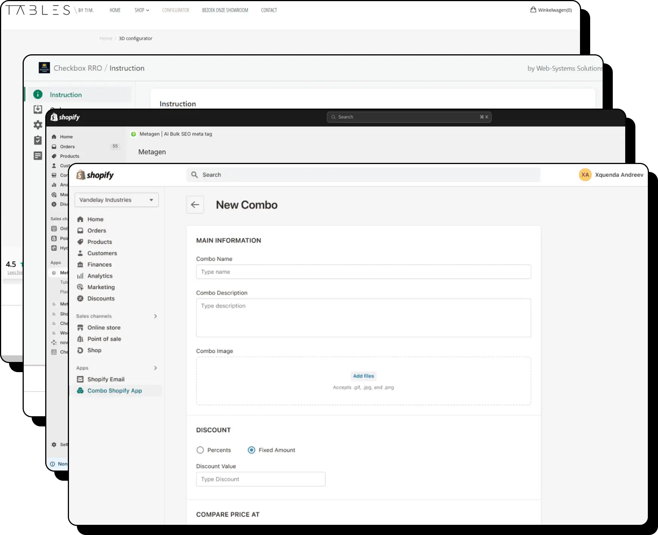Click the Discount Value input field
The image size is (658, 535).
[x=260, y=479]
